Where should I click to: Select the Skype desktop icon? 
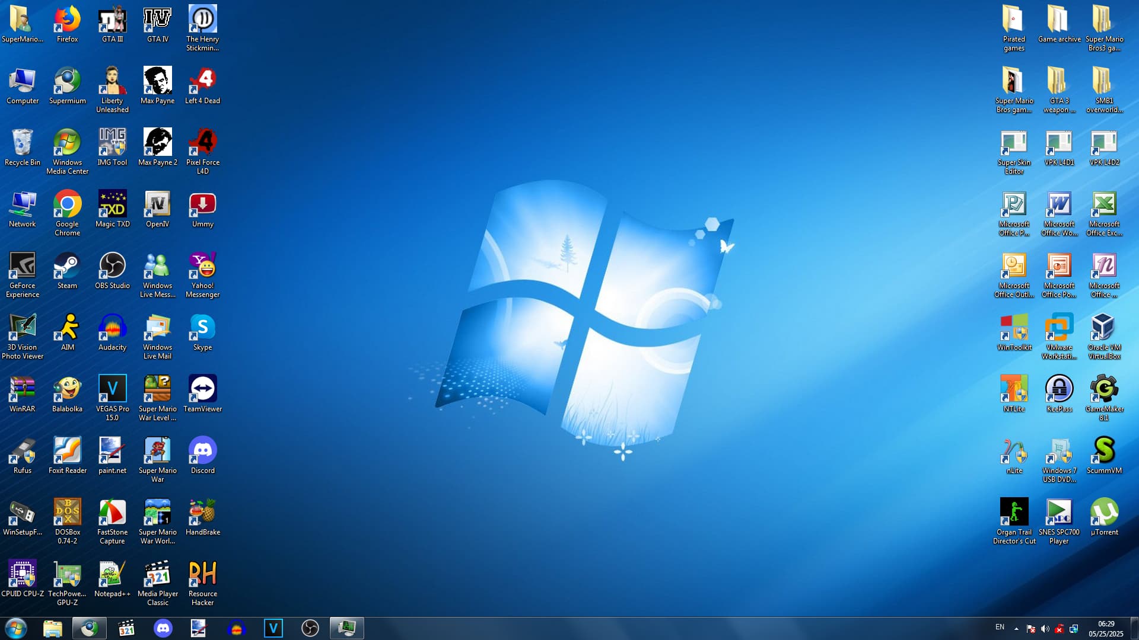pyautogui.click(x=202, y=332)
